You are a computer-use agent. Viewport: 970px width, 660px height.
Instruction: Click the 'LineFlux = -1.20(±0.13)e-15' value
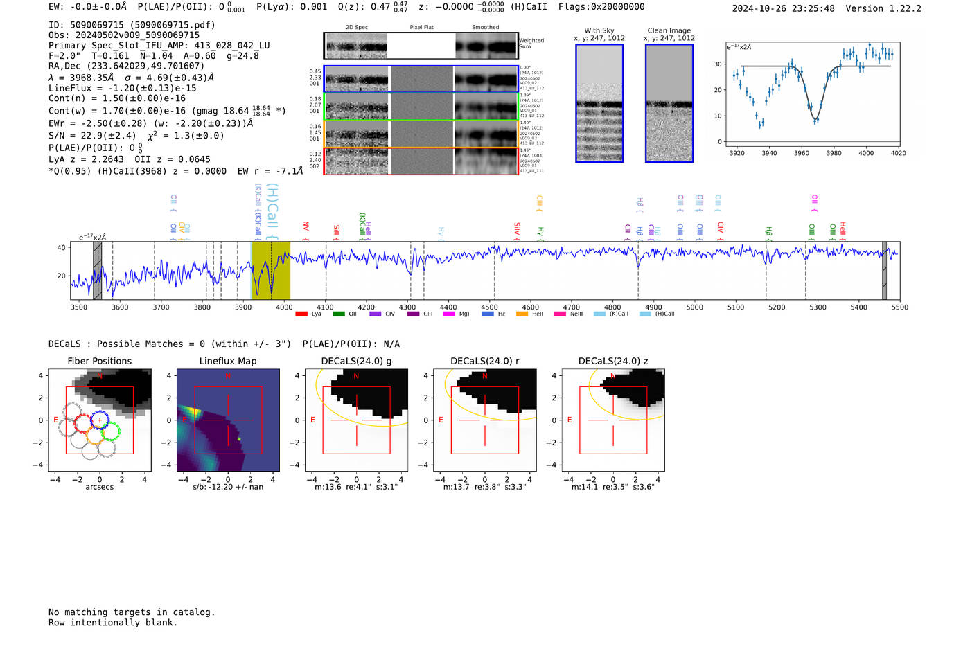(123, 88)
